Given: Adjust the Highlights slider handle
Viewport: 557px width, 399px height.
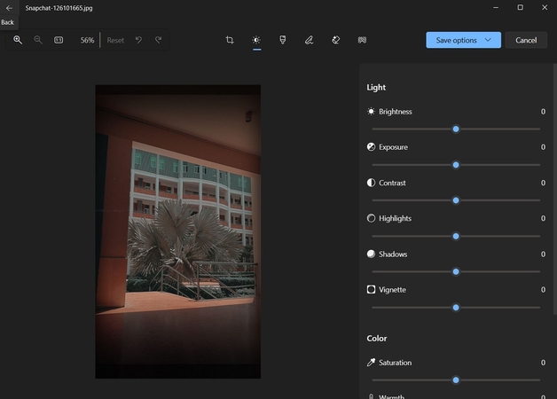Looking at the screenshot, I should coord(456,236).
